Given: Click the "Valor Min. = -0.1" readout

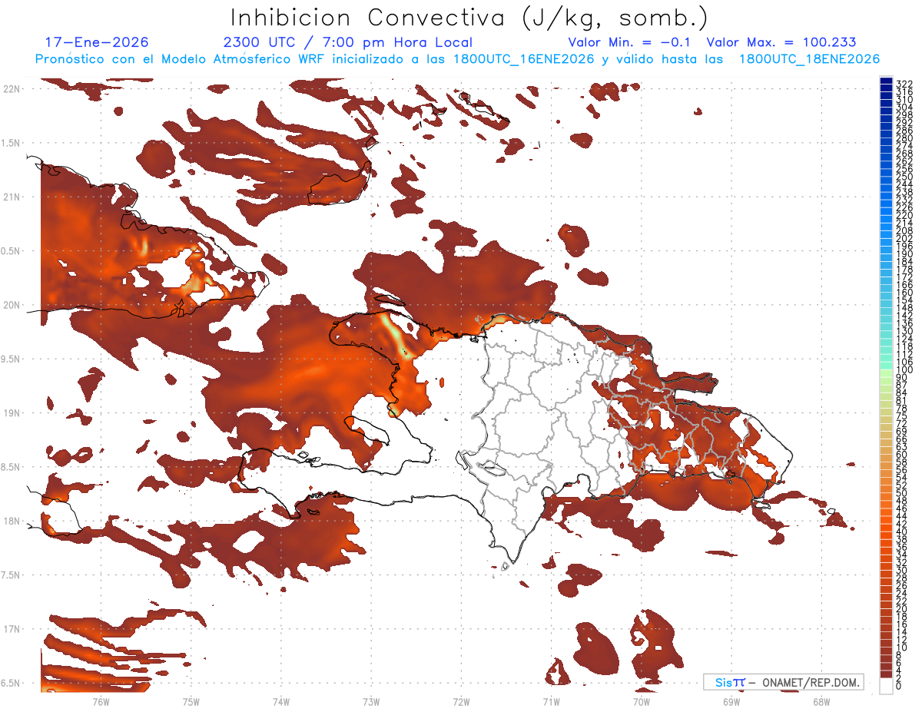Looking at the screenshot, I should [x=628, y=42].
